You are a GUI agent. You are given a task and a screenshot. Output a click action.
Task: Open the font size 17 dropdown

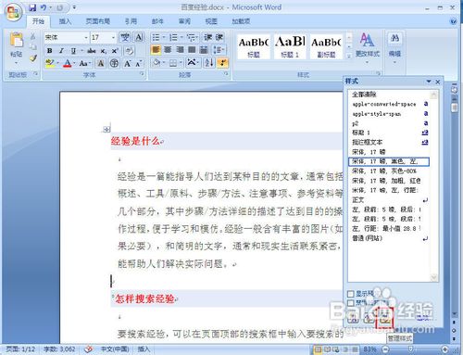pos(113,38)
